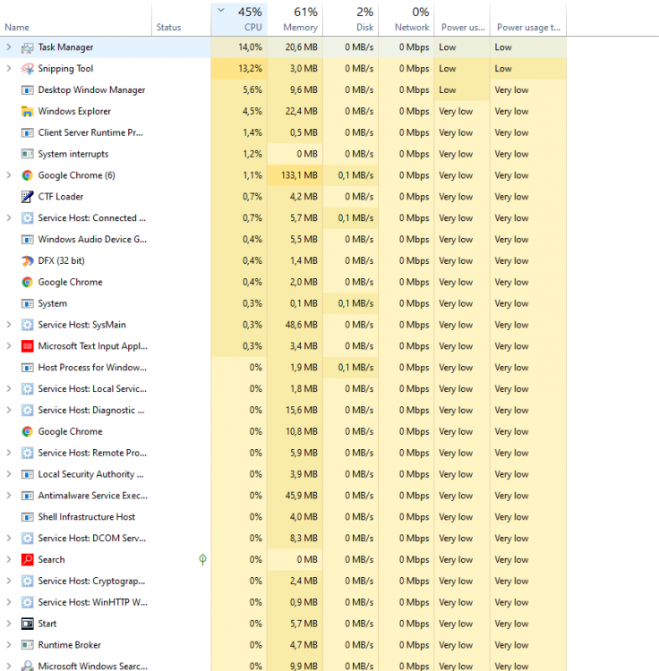Click the Start process icon
The width and height of the screenshot is (659, 671).
point(28,624)
